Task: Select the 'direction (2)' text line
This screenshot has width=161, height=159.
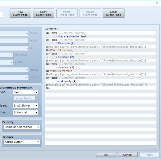Action: pos(101,57)
